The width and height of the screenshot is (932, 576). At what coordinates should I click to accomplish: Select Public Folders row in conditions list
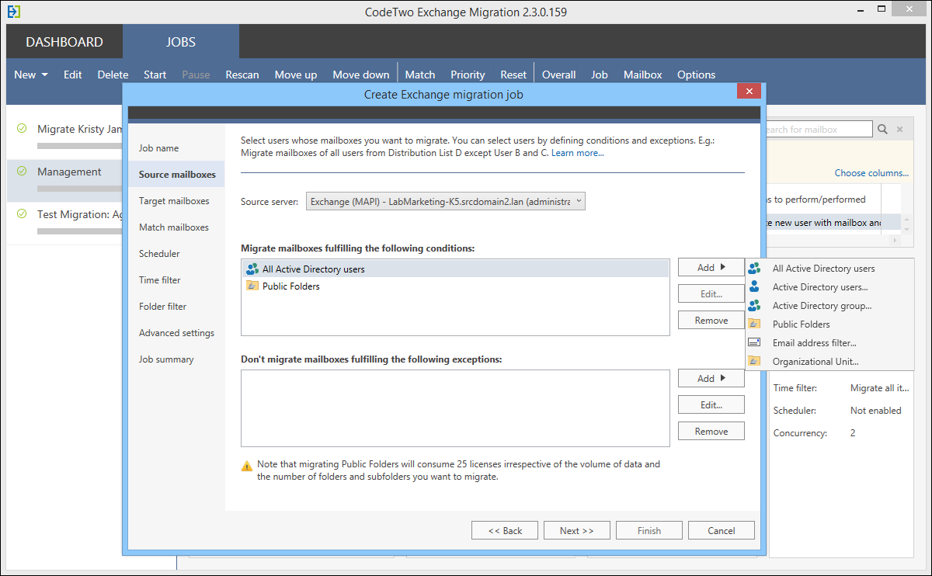[455, 286]
